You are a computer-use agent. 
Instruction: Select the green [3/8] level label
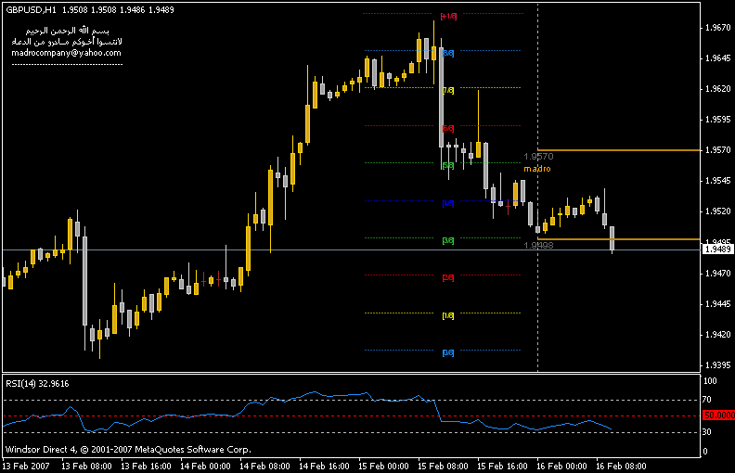[448, 240]
